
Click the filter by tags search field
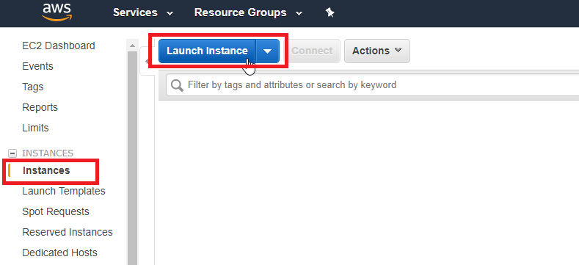[x=373, y=85]
